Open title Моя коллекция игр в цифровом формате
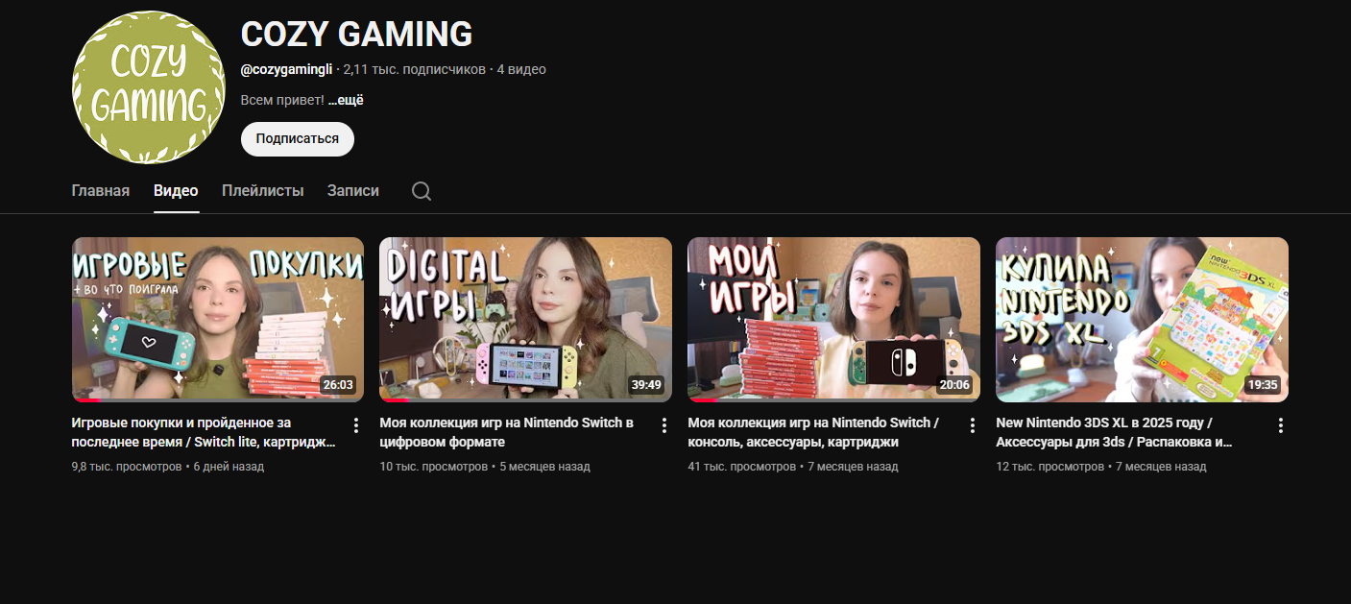Image resolution: width=1351 pixels, height=604 pixels. [x=507, y=432]
